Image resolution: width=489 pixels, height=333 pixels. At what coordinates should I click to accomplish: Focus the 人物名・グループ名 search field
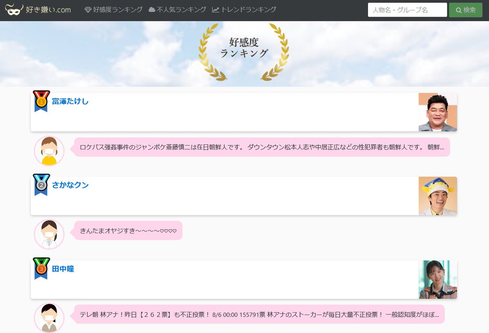pos(407,10)
